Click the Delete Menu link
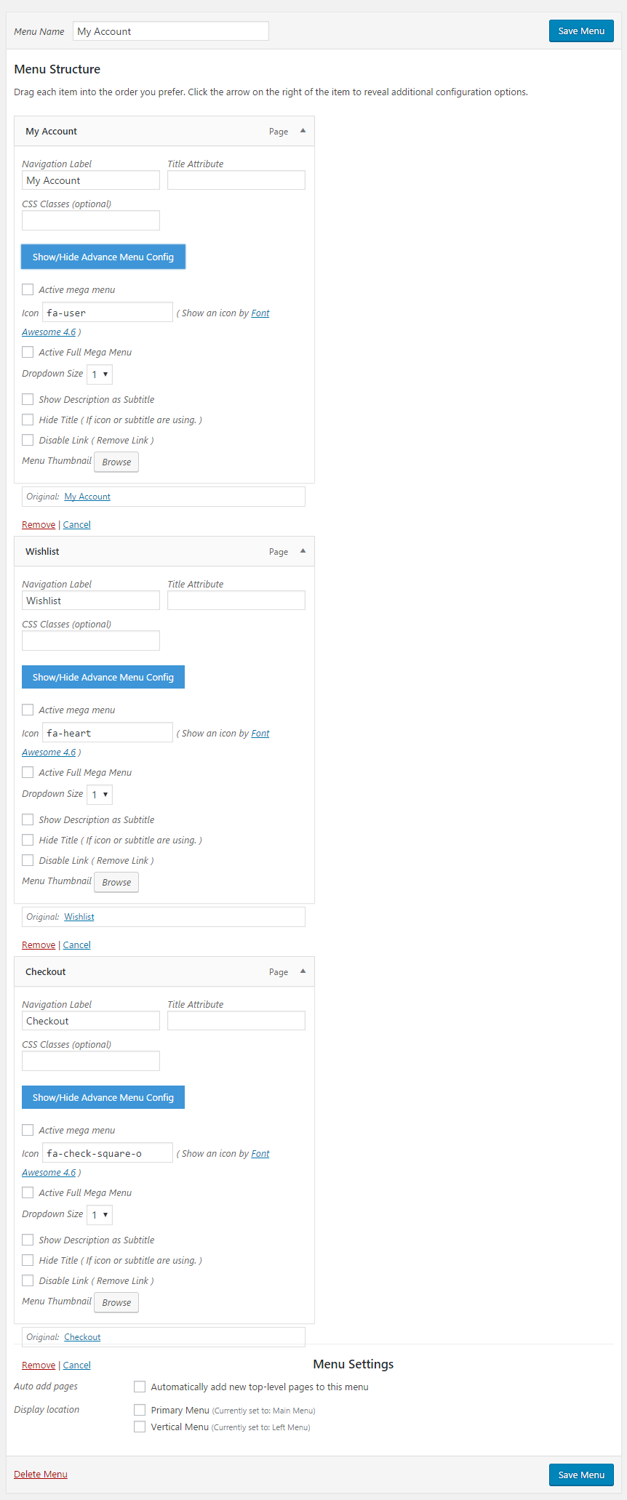The image size is (627, 1500). pyautogui.click(x=41, y=1474)
